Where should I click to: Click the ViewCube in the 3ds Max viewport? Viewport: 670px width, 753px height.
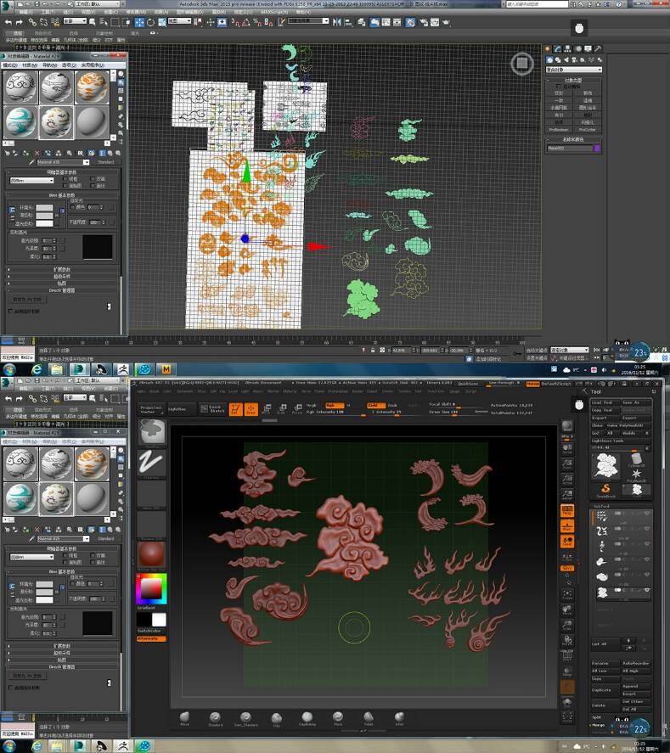coord(522,64)
